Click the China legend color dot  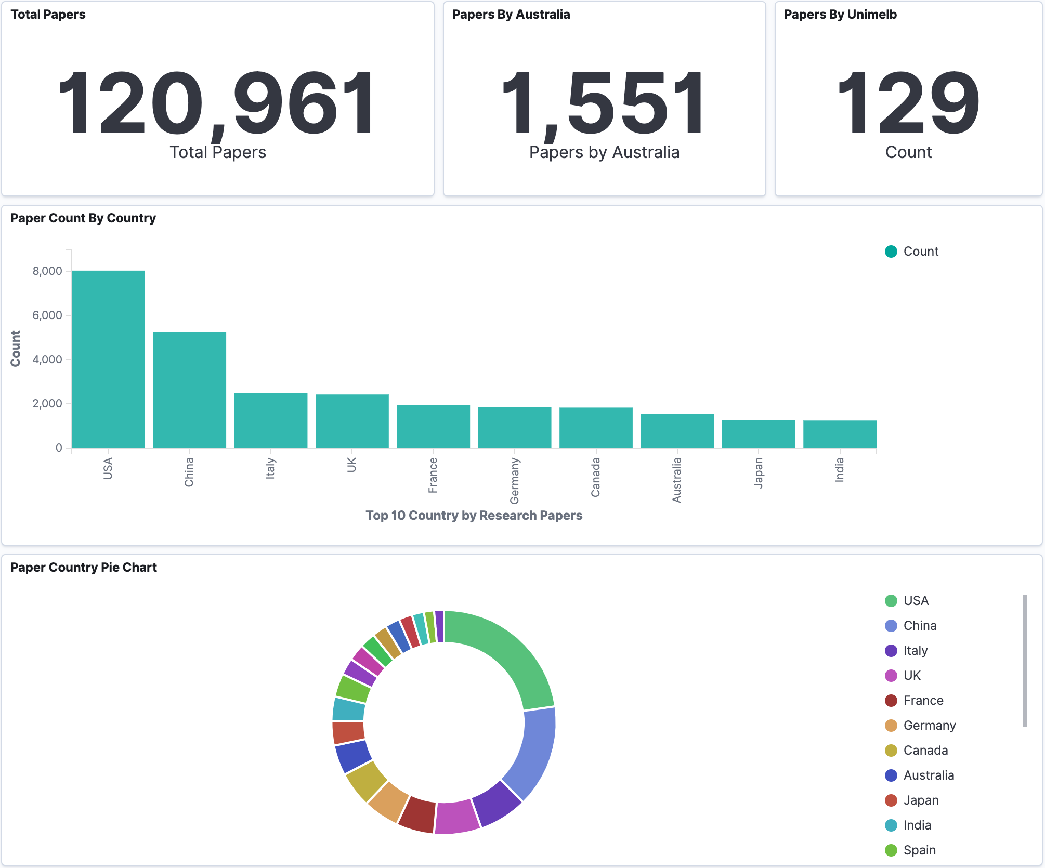point(891,626)
